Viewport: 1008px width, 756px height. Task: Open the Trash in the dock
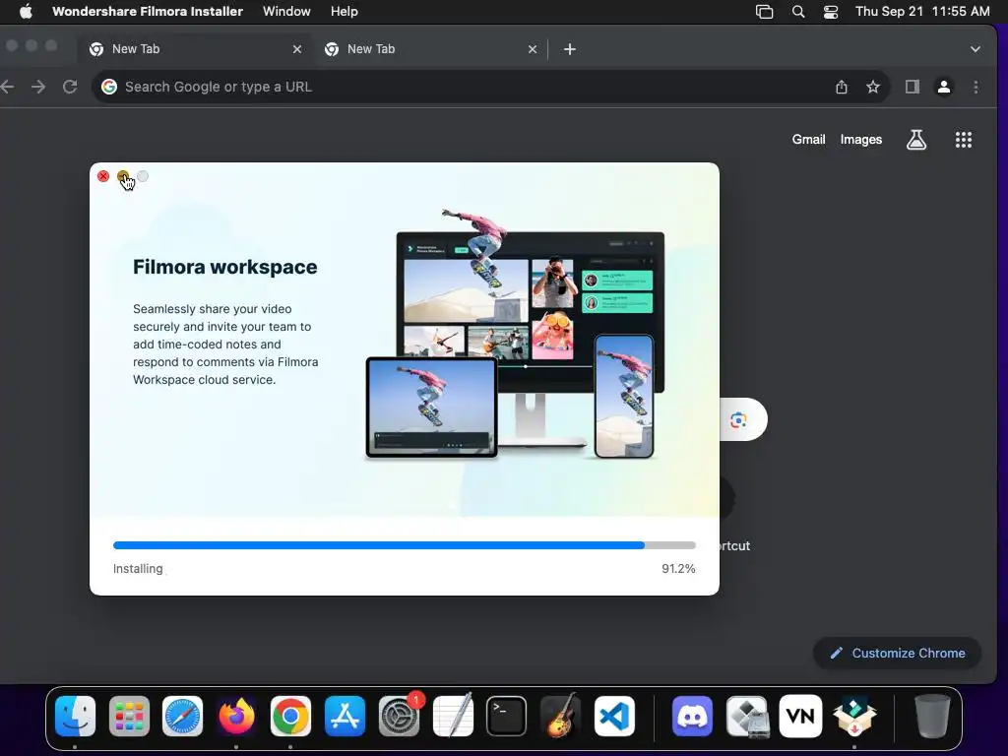932,717
